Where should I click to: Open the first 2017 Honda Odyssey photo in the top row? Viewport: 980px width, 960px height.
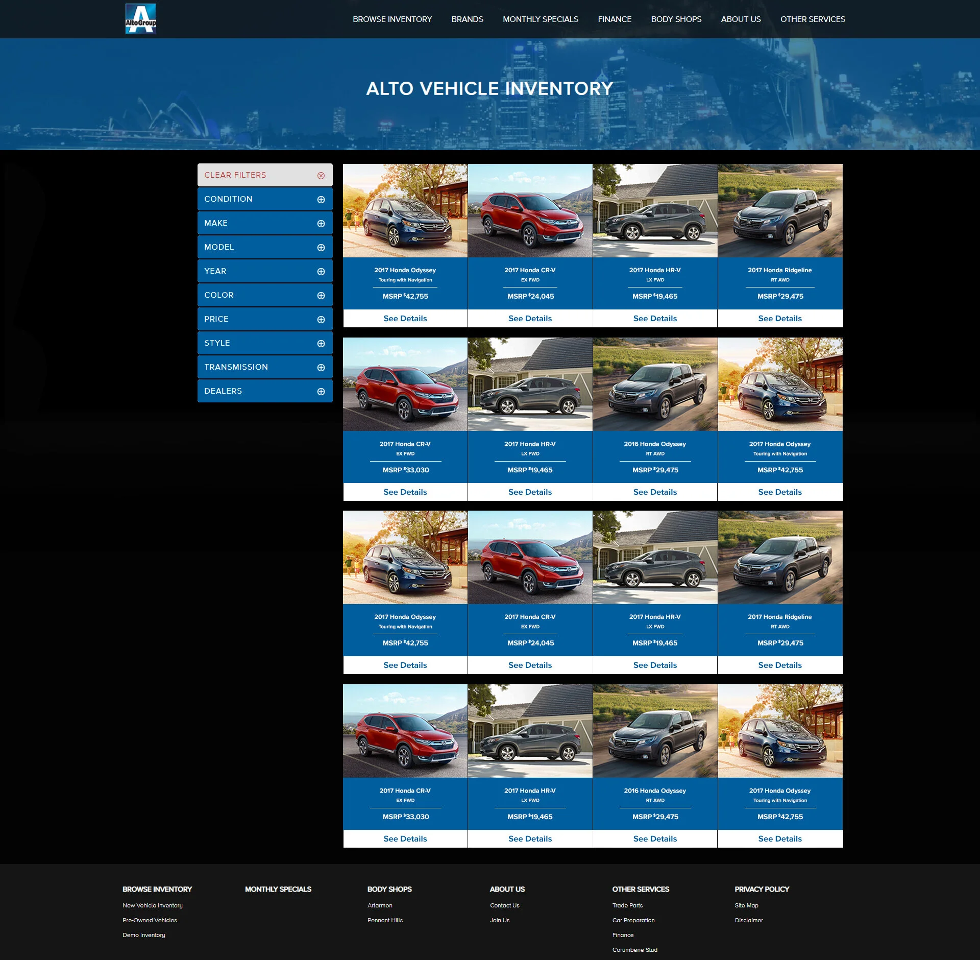(x=405, y=210)
